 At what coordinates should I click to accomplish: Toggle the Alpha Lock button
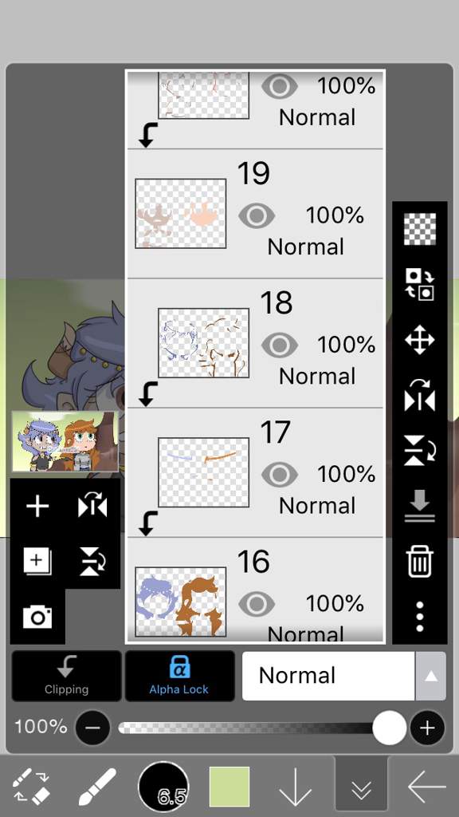(x=179, y=676)
